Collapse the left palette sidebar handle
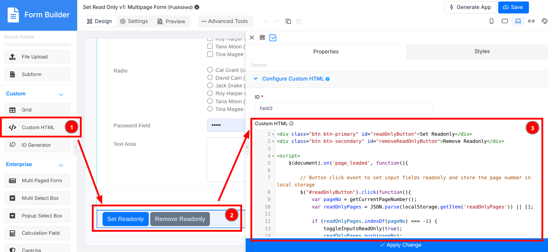The width and height of the screenshot is (548, 252). (75, 147)
